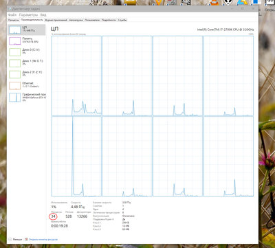Switch to the Пользователи tab
The height and width of the screenshot is (248, 275).
(x=92, y=20)
